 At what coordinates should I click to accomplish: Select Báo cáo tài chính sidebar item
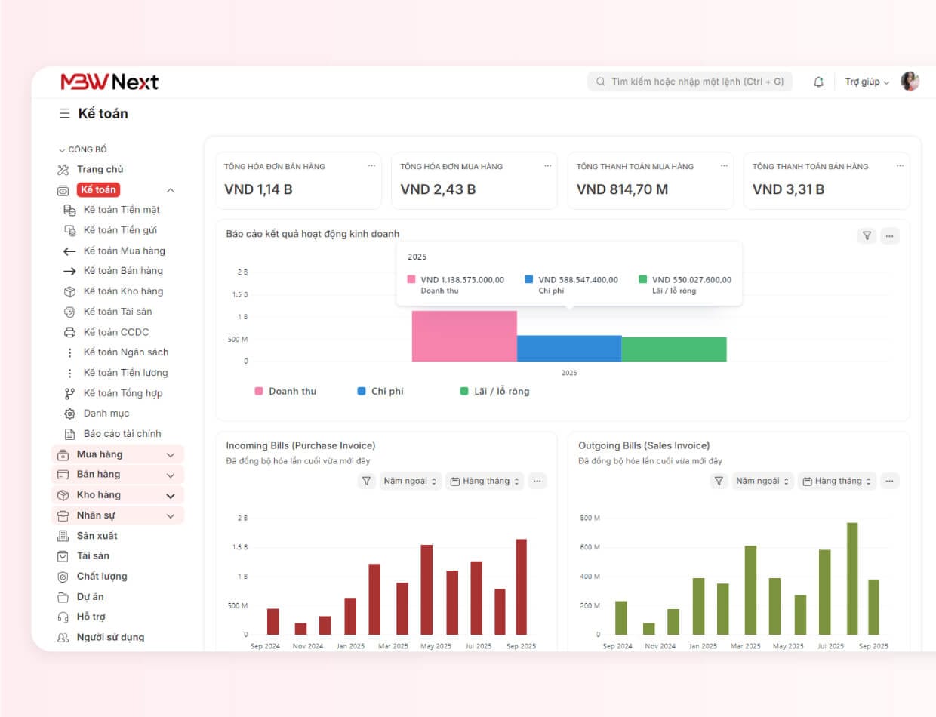pos(122,434)
